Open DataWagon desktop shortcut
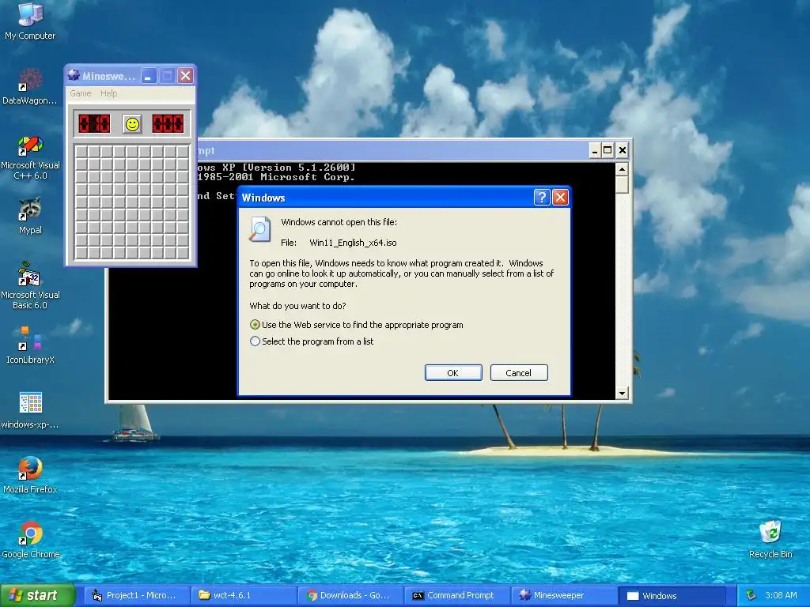The image size is (810, 607). point(30,86)
